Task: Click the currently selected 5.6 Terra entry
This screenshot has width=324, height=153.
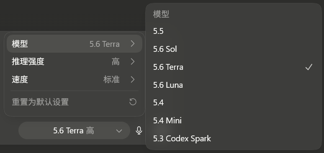Action: coord(234,67)
